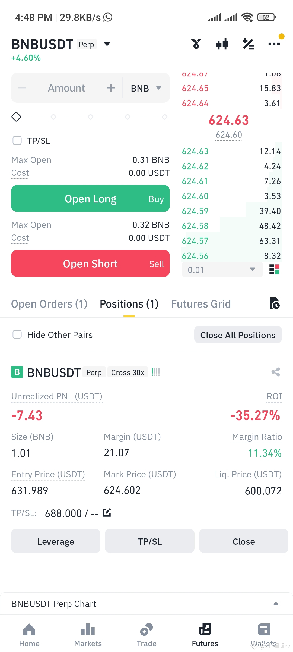Click the amount percentage slider handle

(16, 117)
